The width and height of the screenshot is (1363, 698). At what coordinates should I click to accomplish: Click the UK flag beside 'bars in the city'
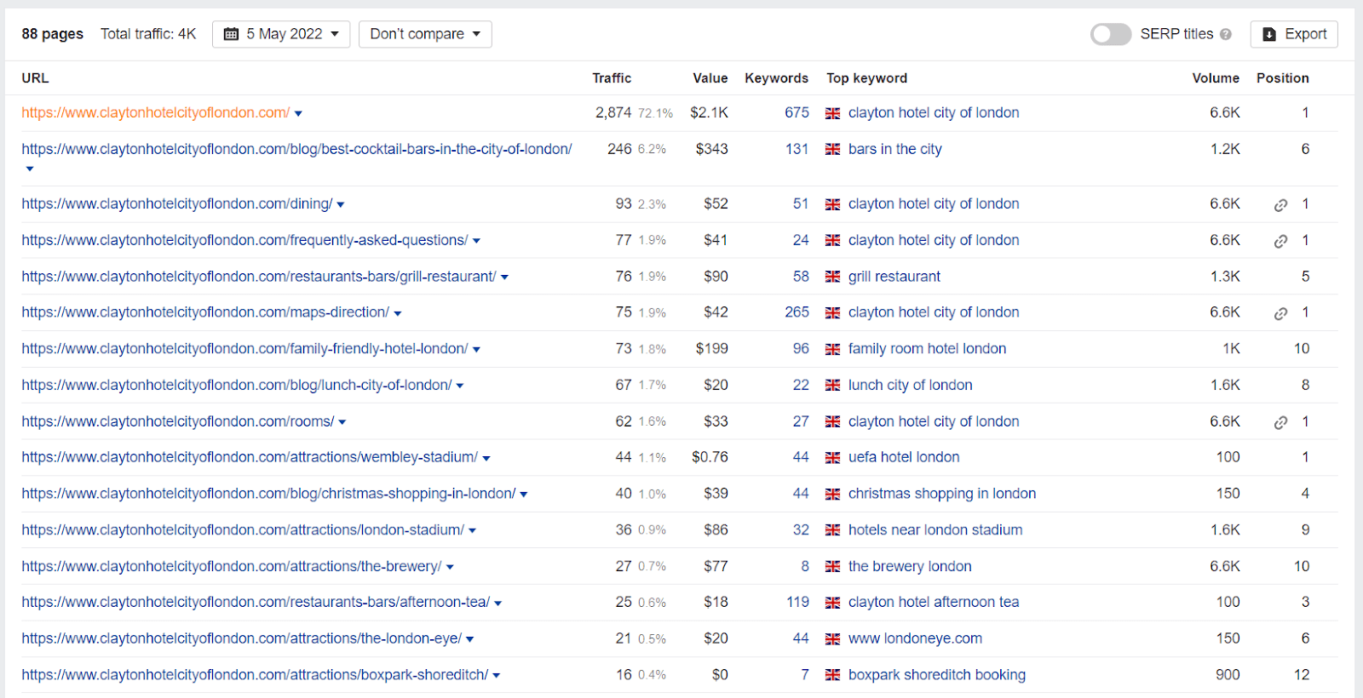tap(833, 150)
